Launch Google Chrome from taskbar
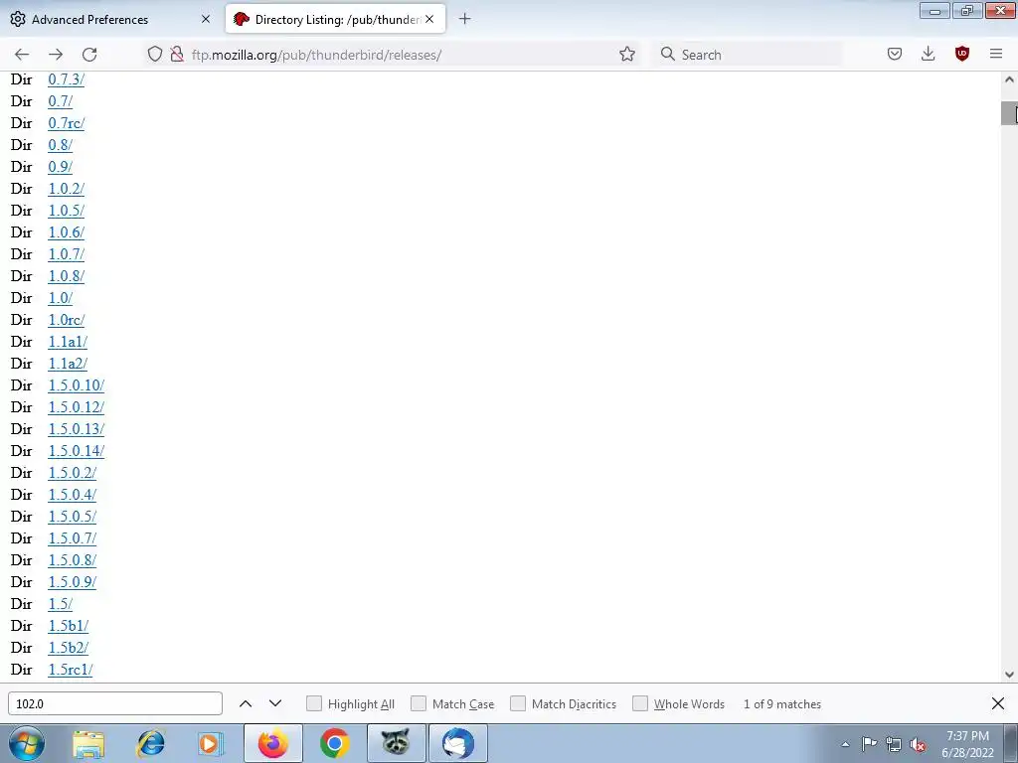1018x763 pixels. (334, 743)
